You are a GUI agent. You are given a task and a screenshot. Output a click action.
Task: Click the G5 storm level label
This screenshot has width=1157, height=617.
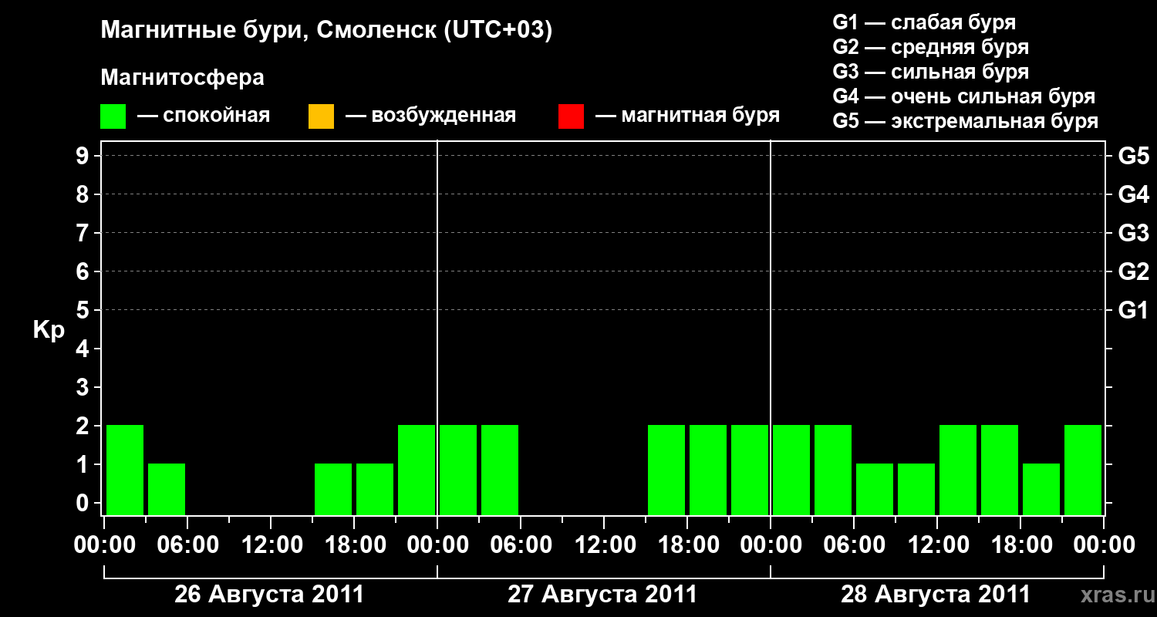(1133, 156)
